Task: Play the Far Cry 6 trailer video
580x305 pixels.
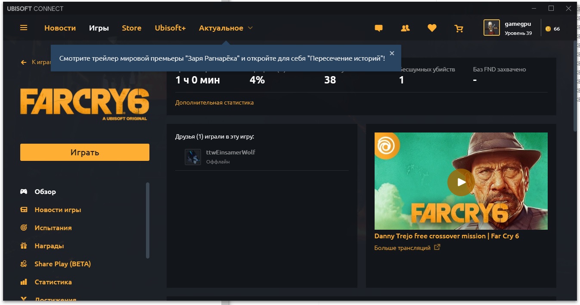Action: (x=461, y=182)
